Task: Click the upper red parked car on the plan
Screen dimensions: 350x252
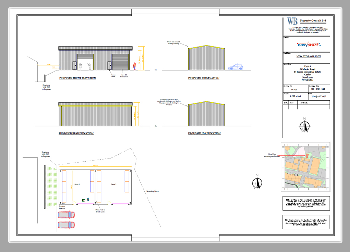Action: coord(66,215)
